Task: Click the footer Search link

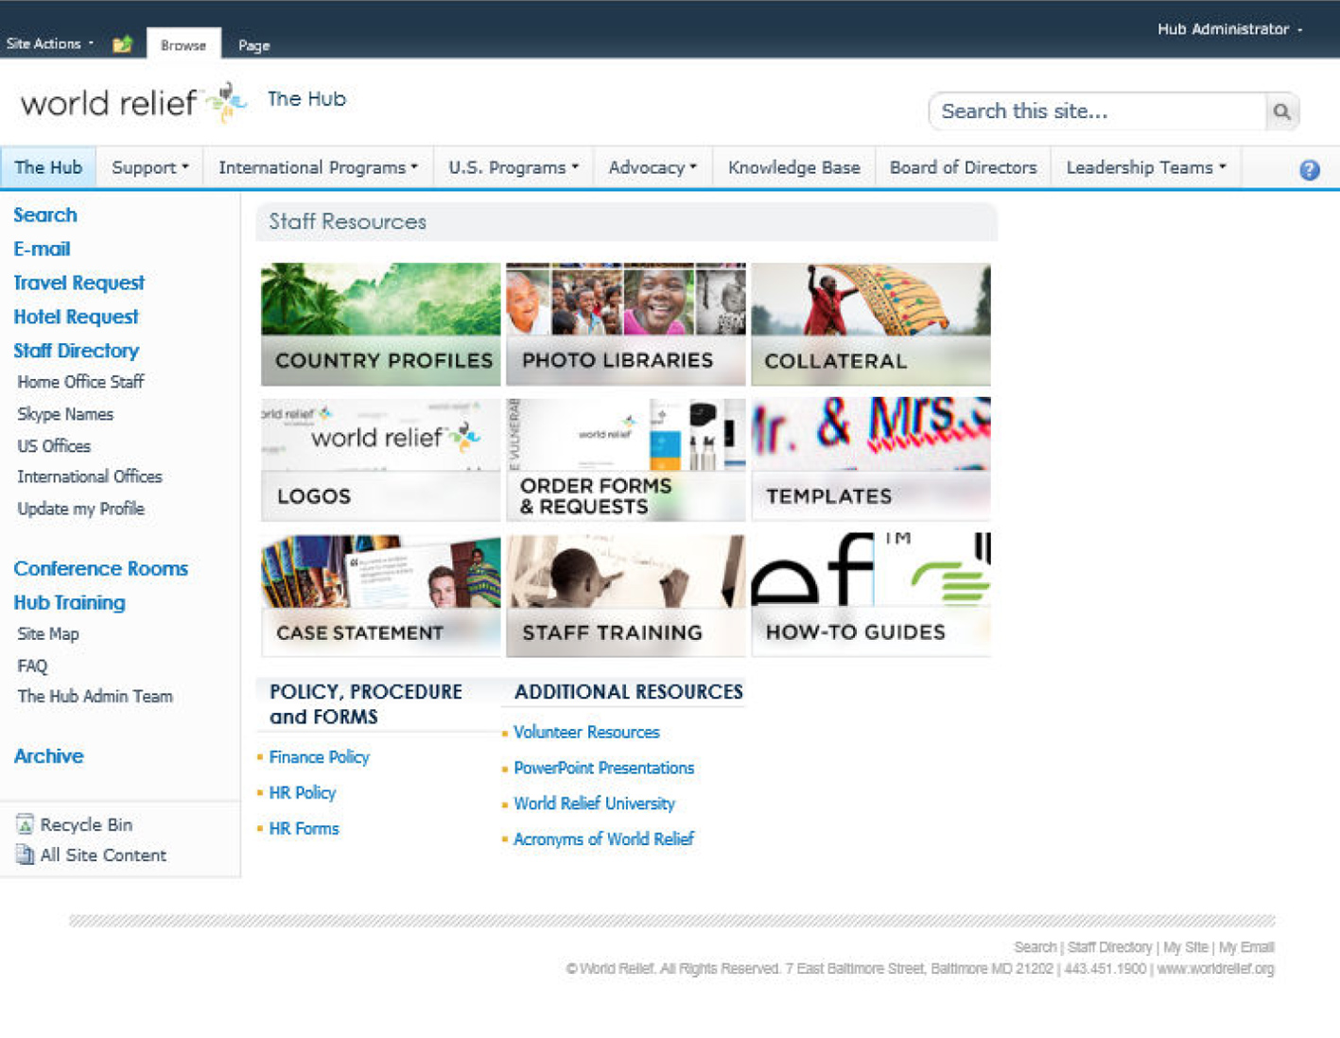Action: click(x=1035, y=947)
